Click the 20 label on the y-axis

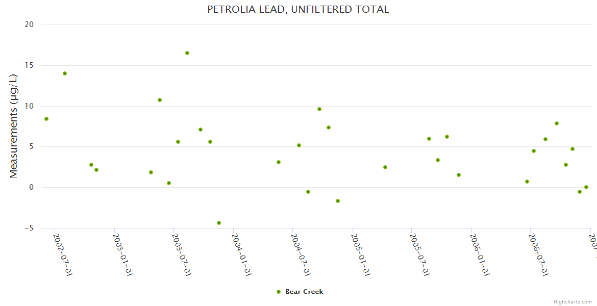pyautogui.click(x=28, y=24)
